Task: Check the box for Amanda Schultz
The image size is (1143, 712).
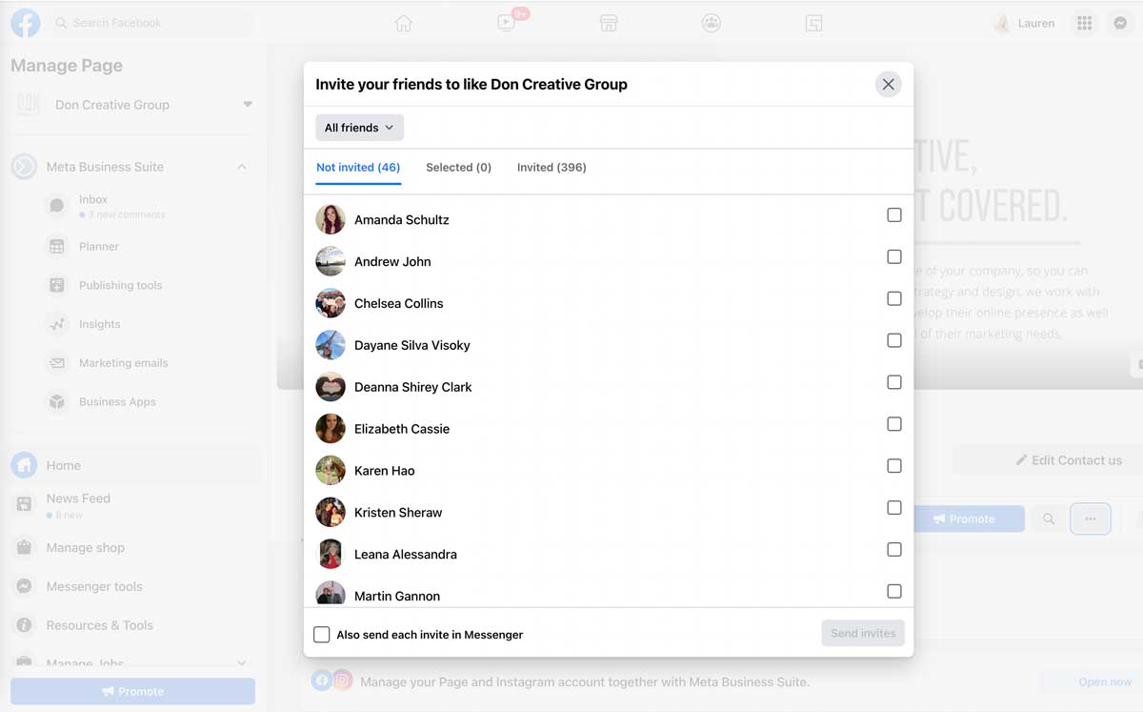Action: tap(894, 215)
